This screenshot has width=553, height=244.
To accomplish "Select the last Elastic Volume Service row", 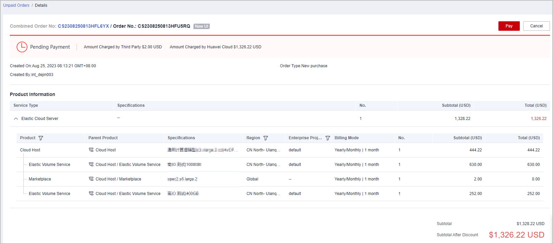I will tap(49, 194).
